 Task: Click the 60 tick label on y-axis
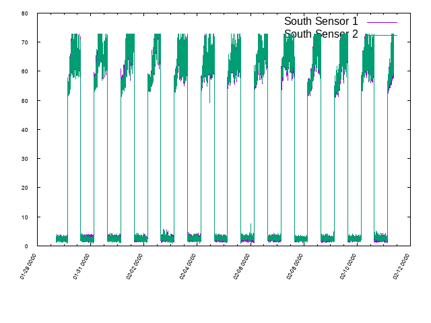click(24, 71)
